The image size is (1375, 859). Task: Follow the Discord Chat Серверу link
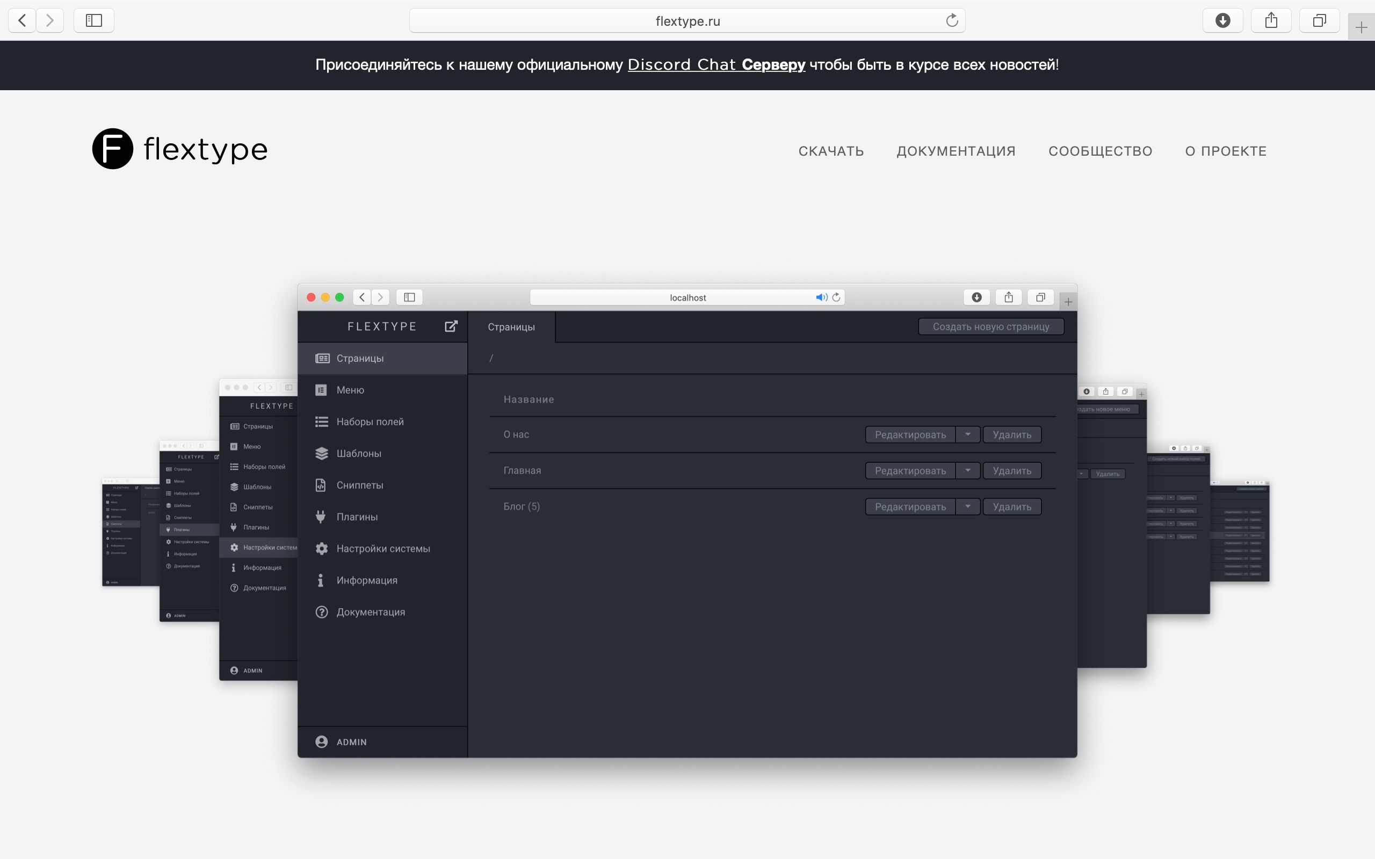[716, 65]
